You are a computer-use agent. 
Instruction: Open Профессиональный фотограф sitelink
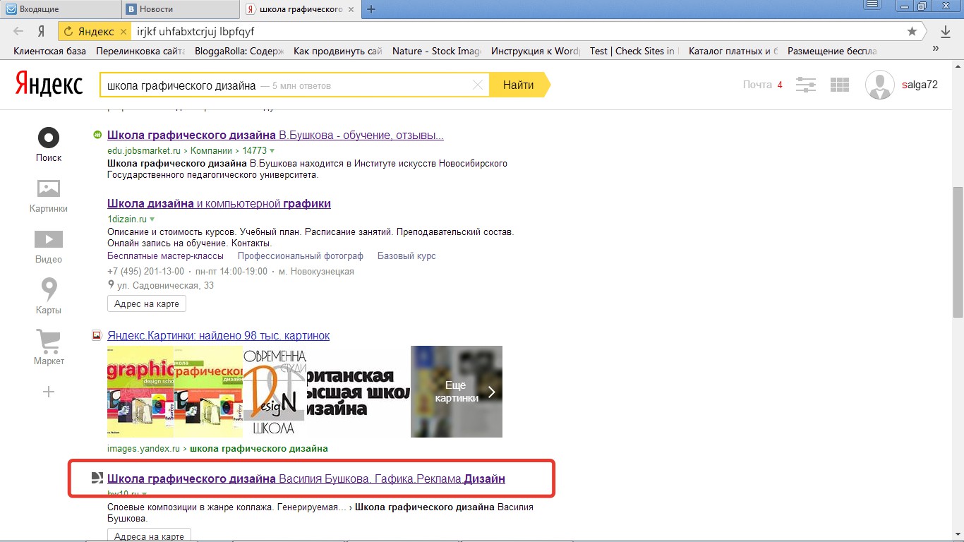pos(301,255)
